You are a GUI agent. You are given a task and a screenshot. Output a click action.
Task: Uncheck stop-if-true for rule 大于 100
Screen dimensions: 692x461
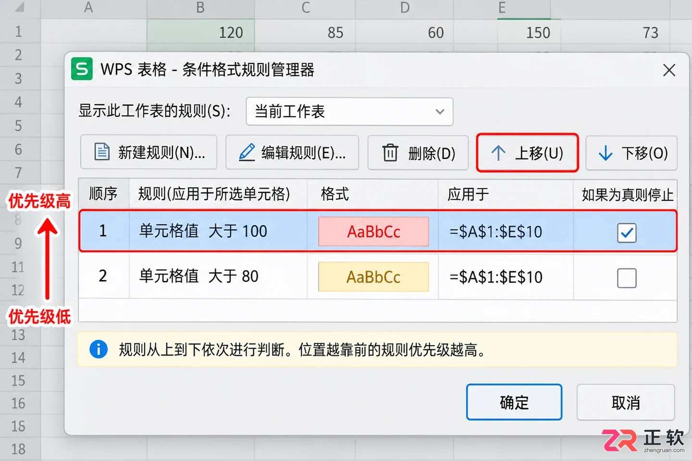point(627,233)
